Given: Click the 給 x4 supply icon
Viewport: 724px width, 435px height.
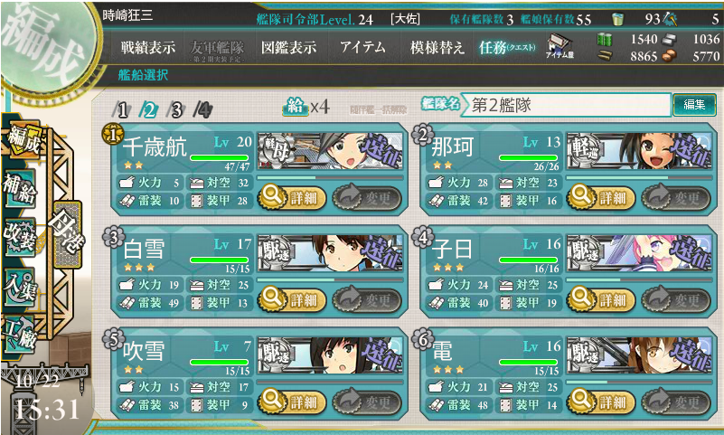Looking at the screenshot, I should coord(306,107).
